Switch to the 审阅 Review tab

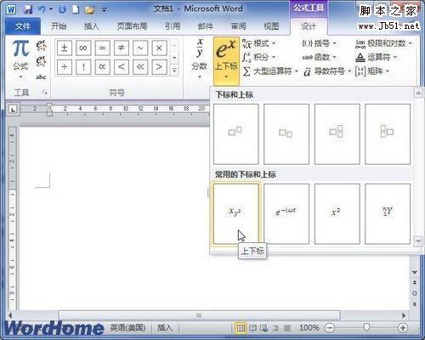238,26
